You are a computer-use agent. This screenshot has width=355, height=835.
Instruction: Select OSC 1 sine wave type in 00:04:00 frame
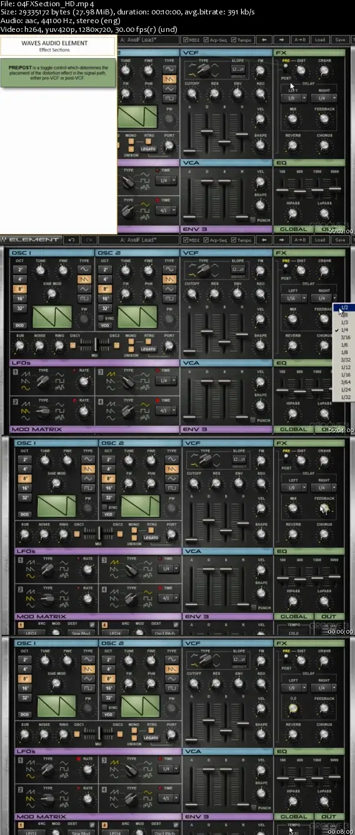(84, 269)
